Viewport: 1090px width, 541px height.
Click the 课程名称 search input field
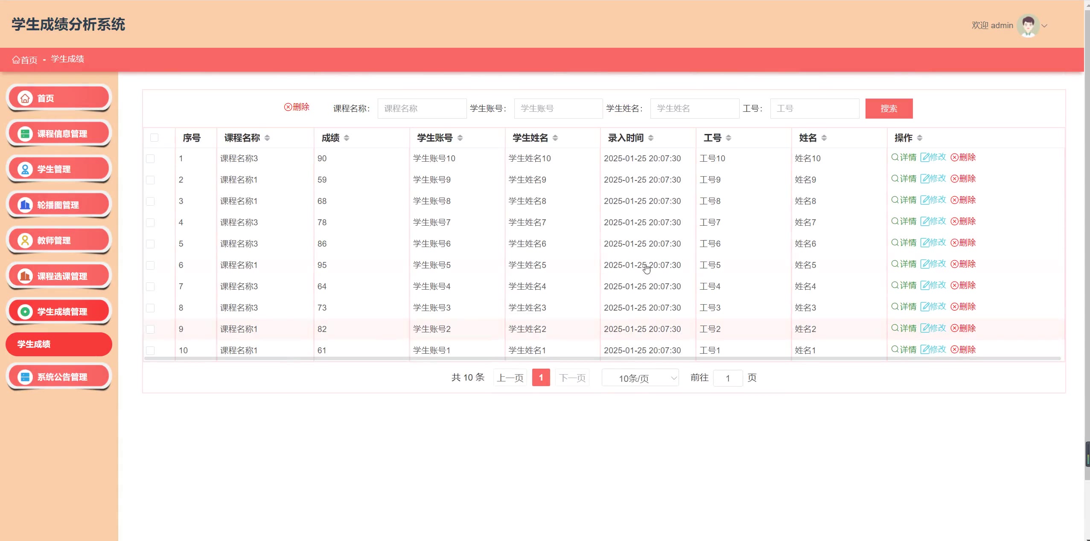click(422, 108)
